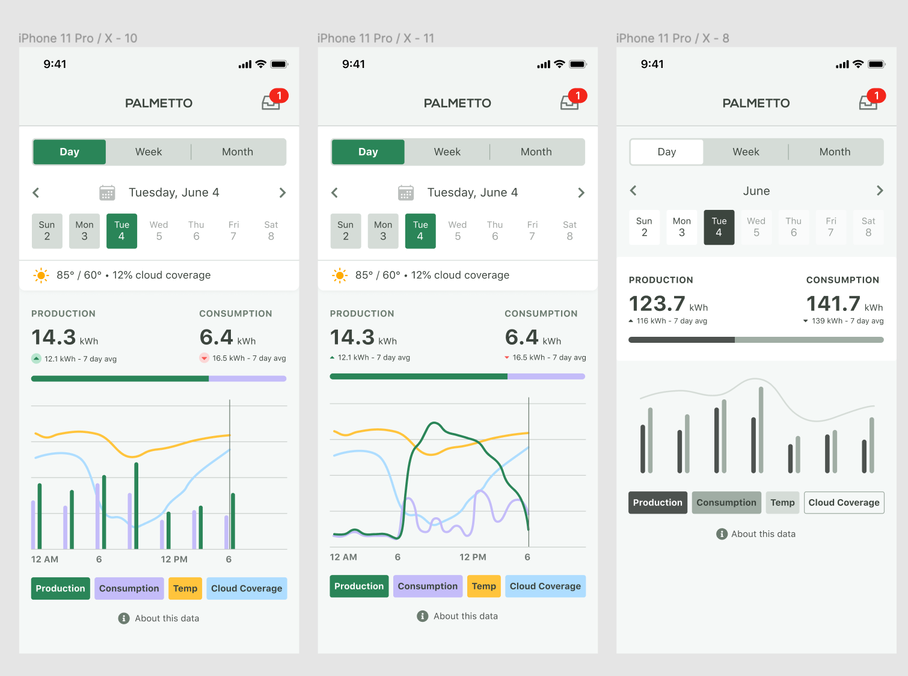908x676 pixels.
Task: Go to next month in X - 8 screen
Action: coord(880,191)
